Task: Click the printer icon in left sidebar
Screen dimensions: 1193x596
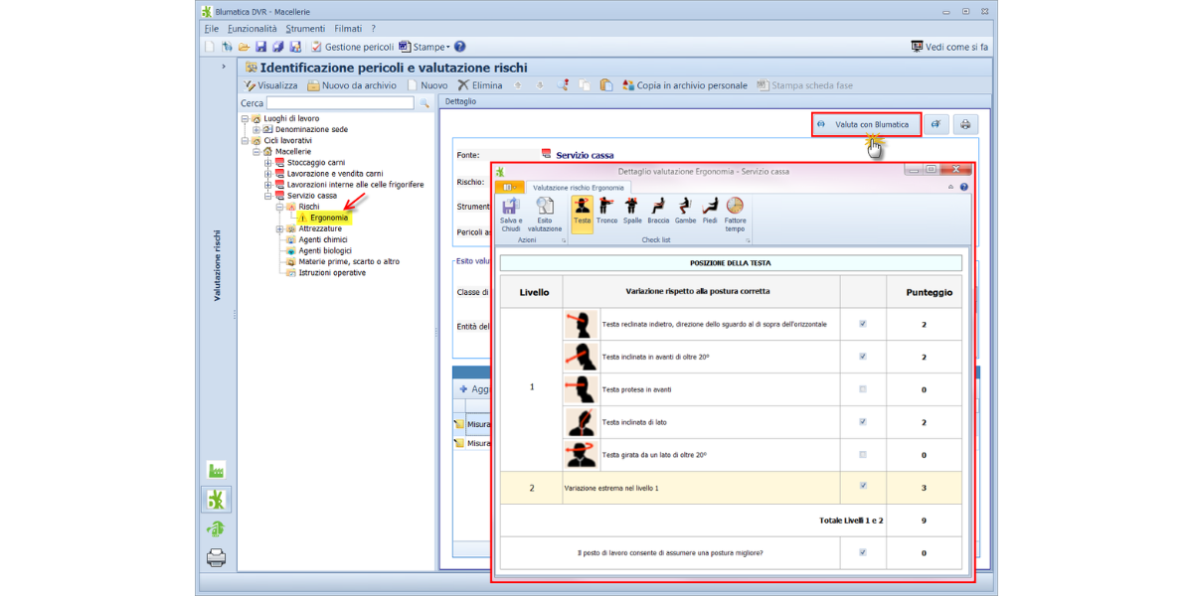Action: tap(216, 557)
